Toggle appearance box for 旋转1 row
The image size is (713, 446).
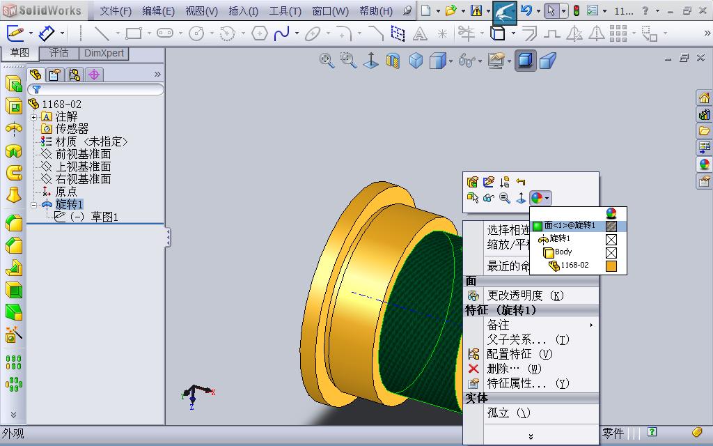tap(611, 240)
